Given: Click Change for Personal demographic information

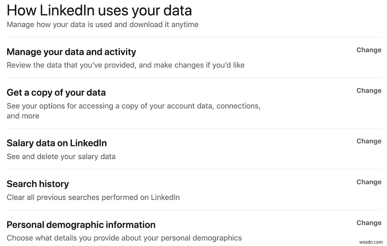Looking at the screenshot, I should [368, 223].
